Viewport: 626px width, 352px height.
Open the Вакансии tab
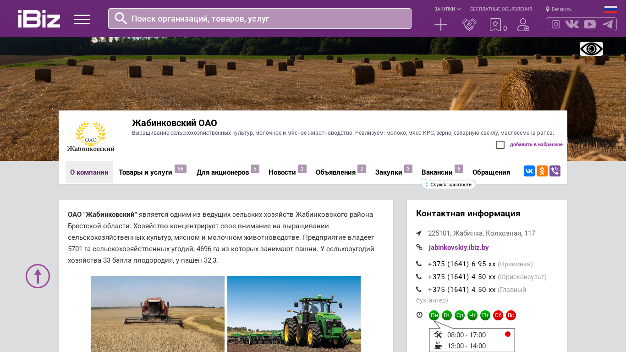[x=442, y=172]
